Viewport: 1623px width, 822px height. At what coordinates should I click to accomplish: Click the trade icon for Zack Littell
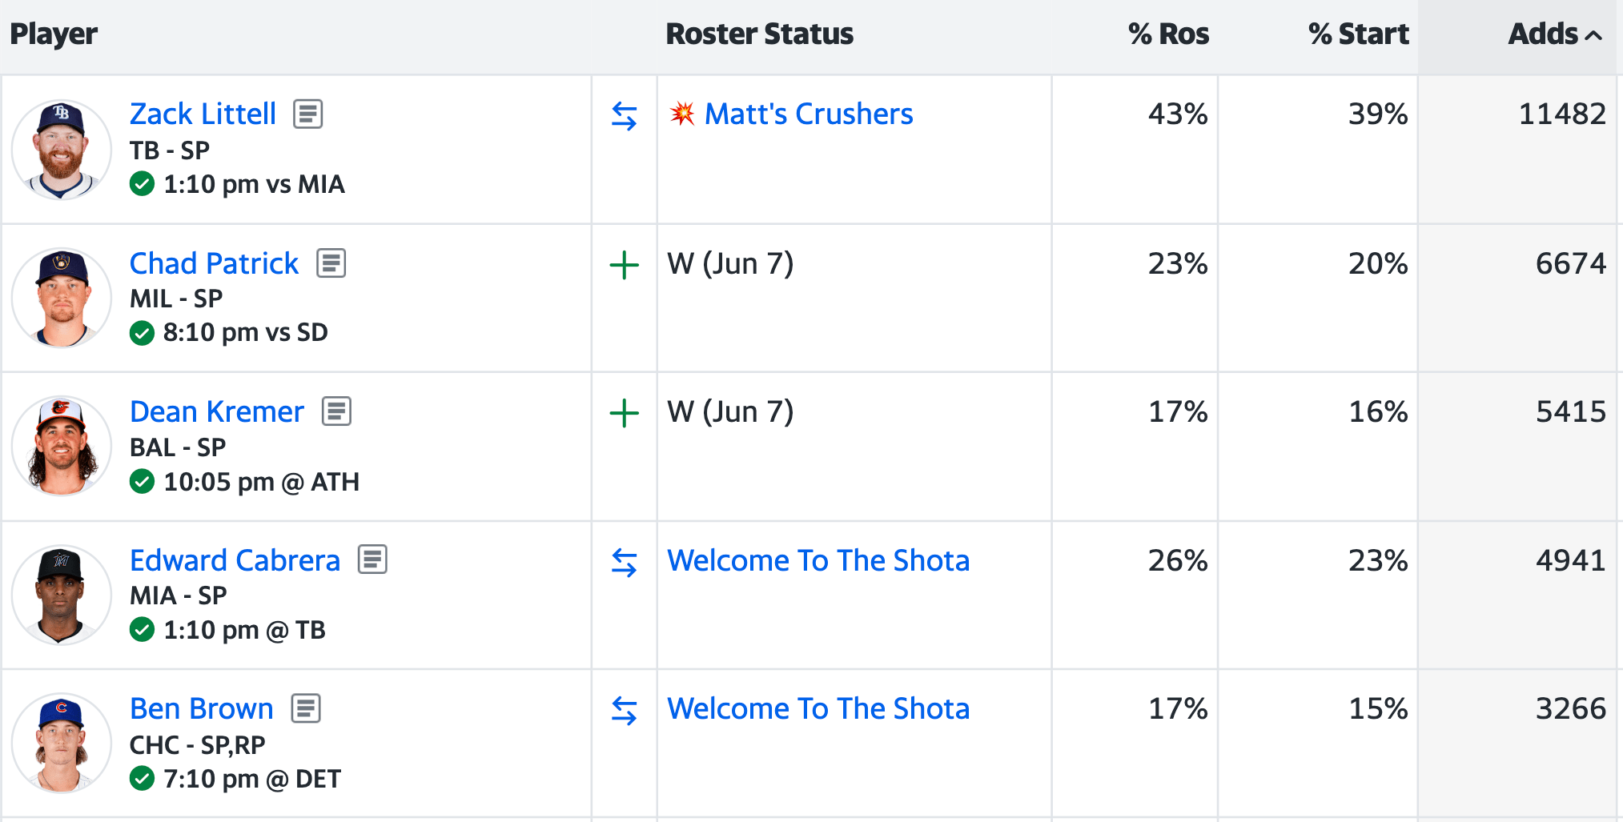tap(625, 116)
